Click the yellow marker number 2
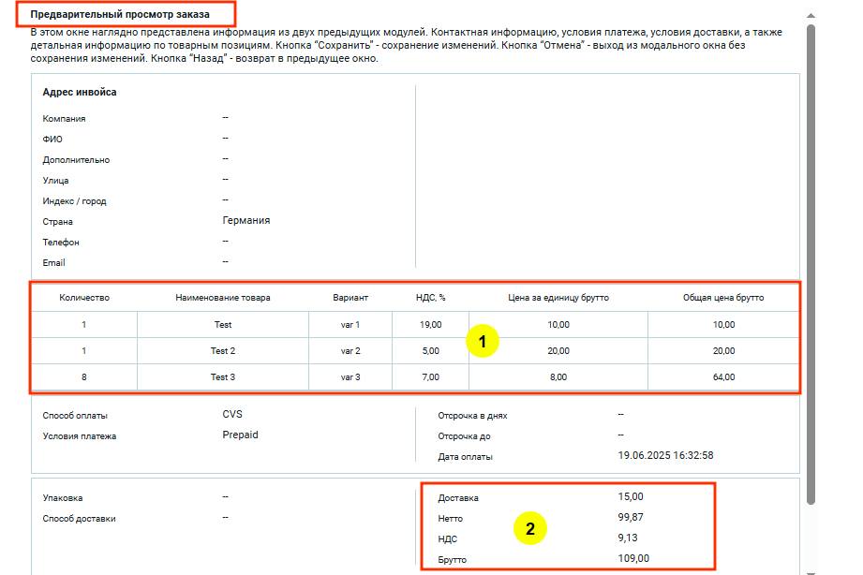863x575 pixels. pos(529,528)
